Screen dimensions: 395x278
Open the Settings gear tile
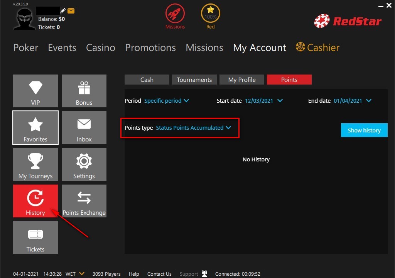coord(84,164)
